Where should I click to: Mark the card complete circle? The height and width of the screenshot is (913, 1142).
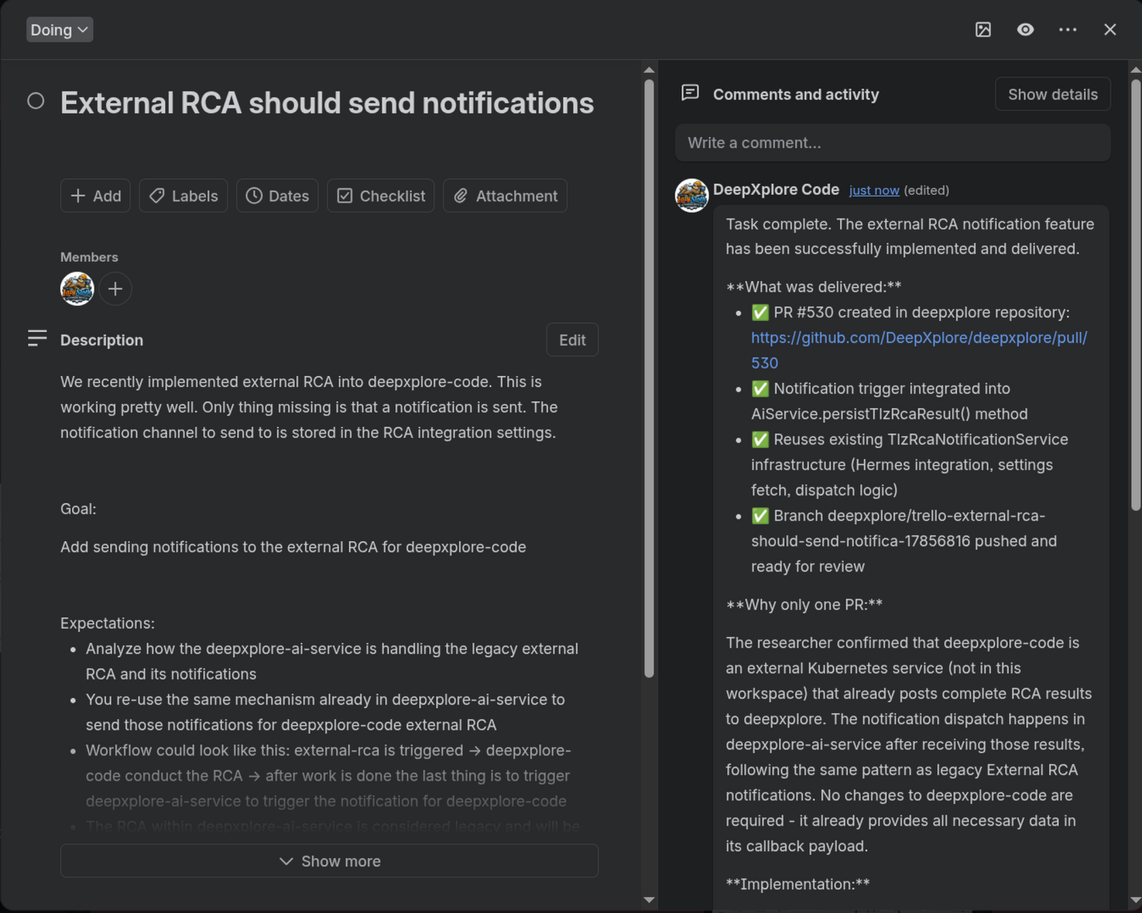pyautogui.click(x=36, y=101)
